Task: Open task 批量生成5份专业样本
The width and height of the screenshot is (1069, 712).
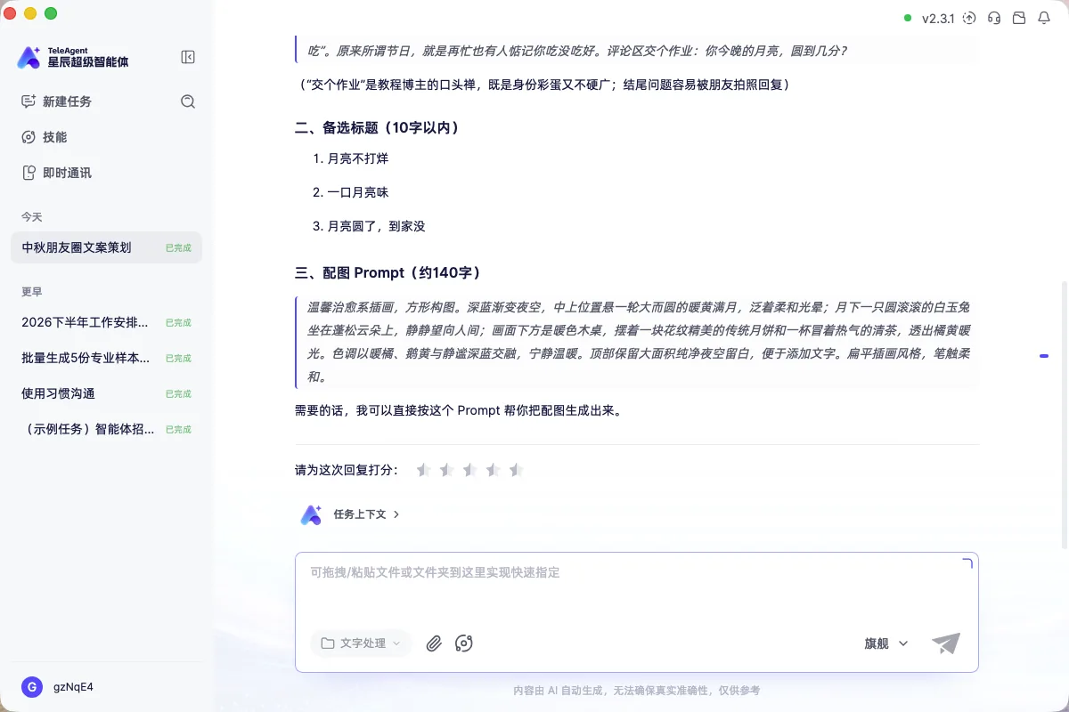Action: click(x=106, y=358)
